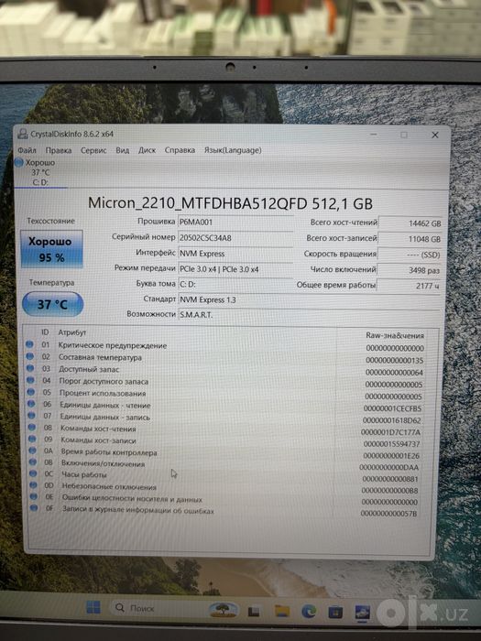The height and width of the screenshot is (641, 481).
Task: Click the CrystalDiskInfo taskbar icon
Action: click(x=363, y=613)
